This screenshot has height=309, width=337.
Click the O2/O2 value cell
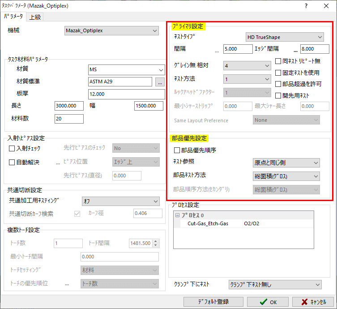tap(278, 223)
